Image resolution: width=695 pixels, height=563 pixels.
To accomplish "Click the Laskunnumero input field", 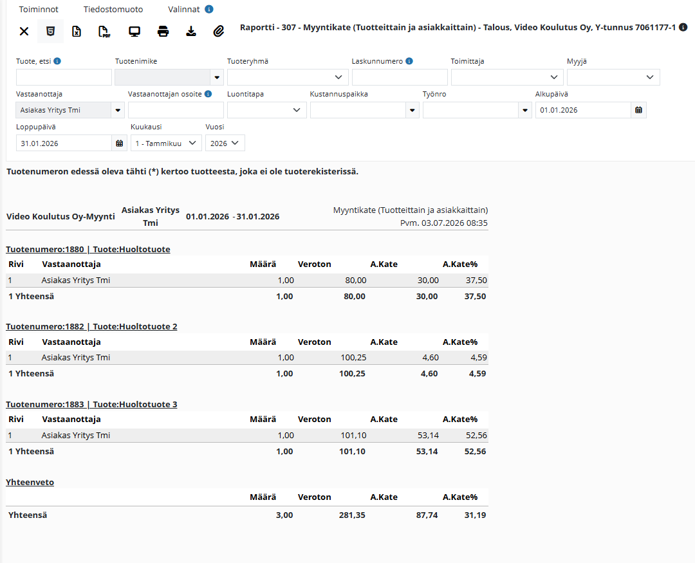I will point(400,77).
